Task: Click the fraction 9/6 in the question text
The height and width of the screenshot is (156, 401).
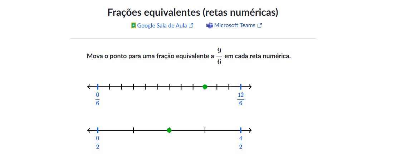Action: pyautogui.click(x=219, y=56)
